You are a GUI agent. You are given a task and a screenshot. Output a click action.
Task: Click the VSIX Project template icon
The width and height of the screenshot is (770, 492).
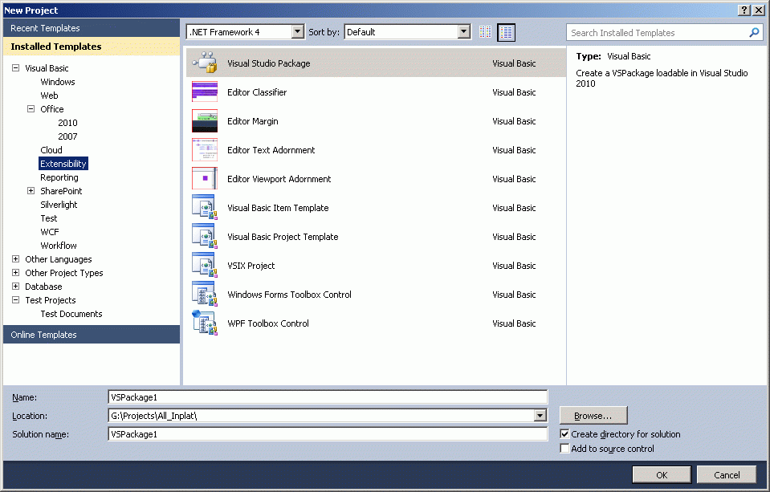(205, 265)
